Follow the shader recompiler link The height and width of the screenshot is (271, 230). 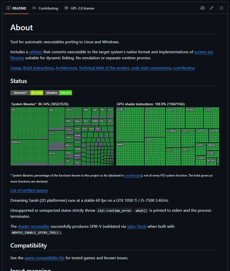[34, 226]
